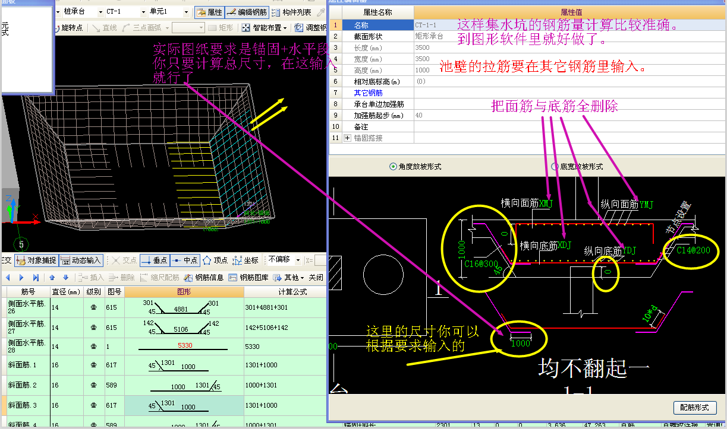Toggle 交点 intersection snap
This screenshot has width=727, height=429.
[124, 260]
